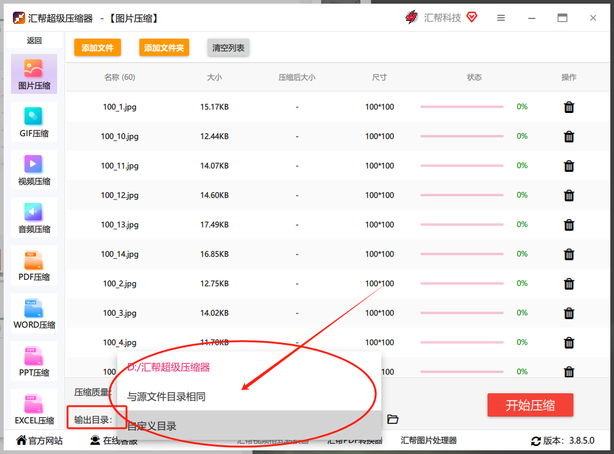Viewport: 614px width, 454px height.
Task: Click the 12.75KB size cell
Action: click(214, 283)
